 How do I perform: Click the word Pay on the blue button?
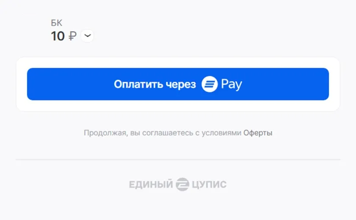pyautogui.click(x=231, y=85)
